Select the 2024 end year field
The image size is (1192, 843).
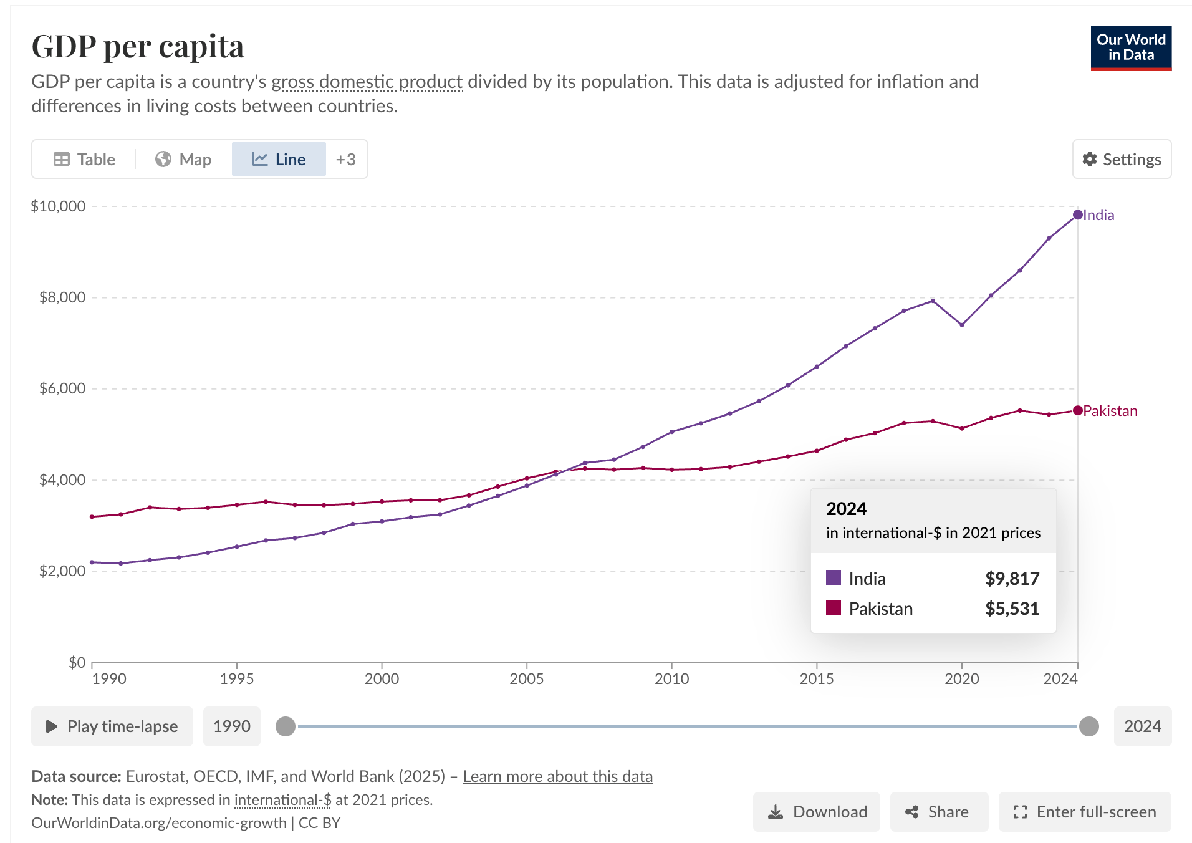(1142, 726)
